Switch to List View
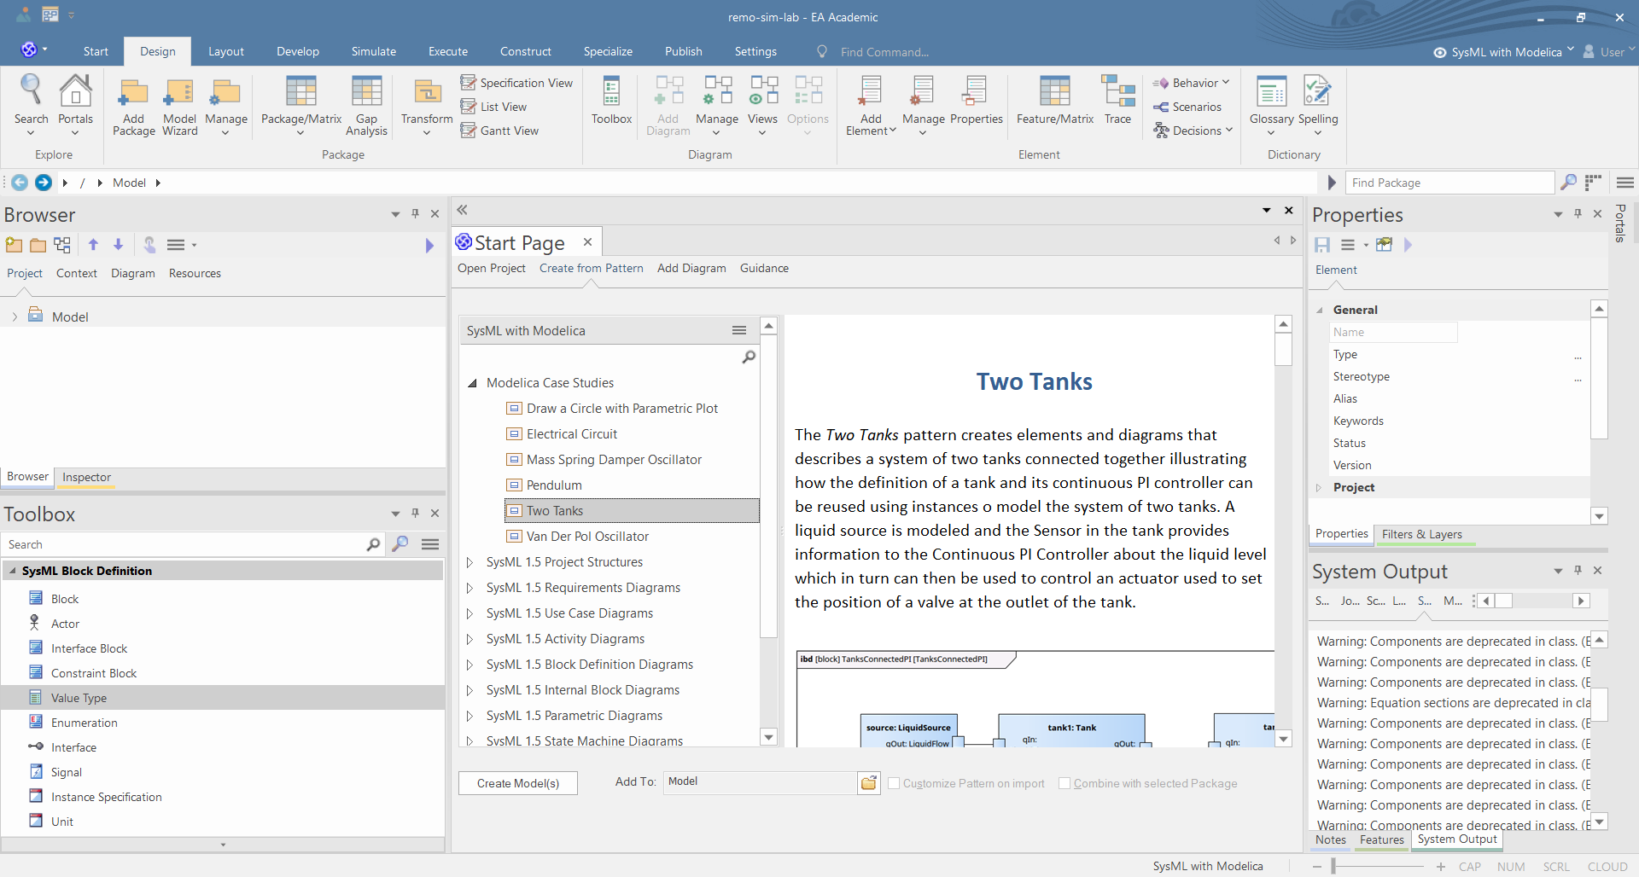 (x=493, y=107)
